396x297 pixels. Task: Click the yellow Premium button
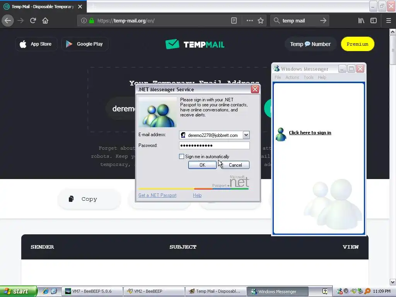coord(357,44)
